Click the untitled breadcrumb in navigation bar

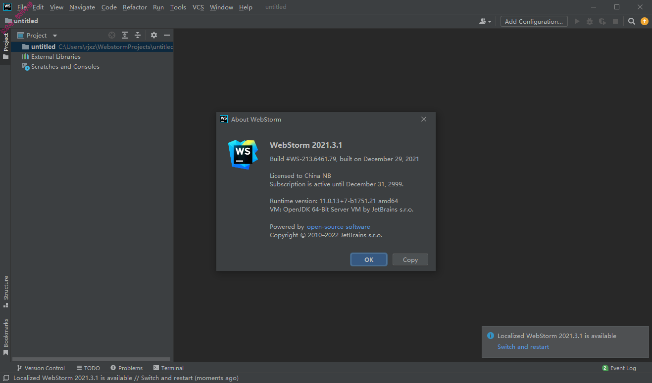click(21, 21)
